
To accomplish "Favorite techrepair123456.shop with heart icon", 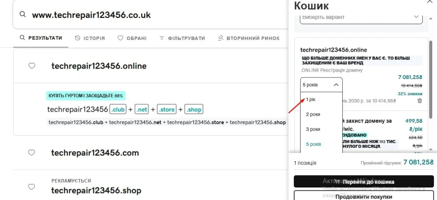I will (x=32, y=187).
